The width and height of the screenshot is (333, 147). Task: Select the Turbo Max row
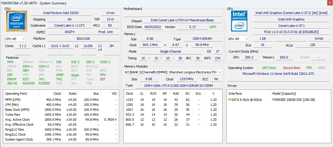61,115
